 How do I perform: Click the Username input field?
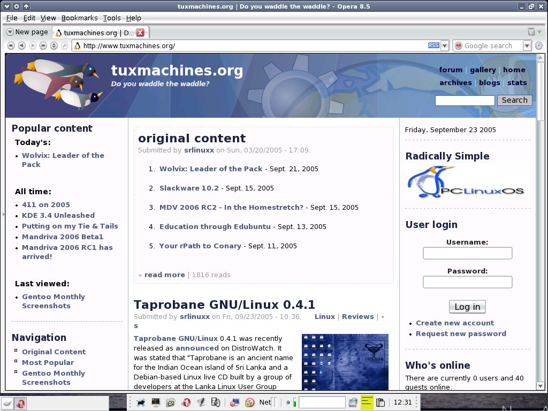468,253
